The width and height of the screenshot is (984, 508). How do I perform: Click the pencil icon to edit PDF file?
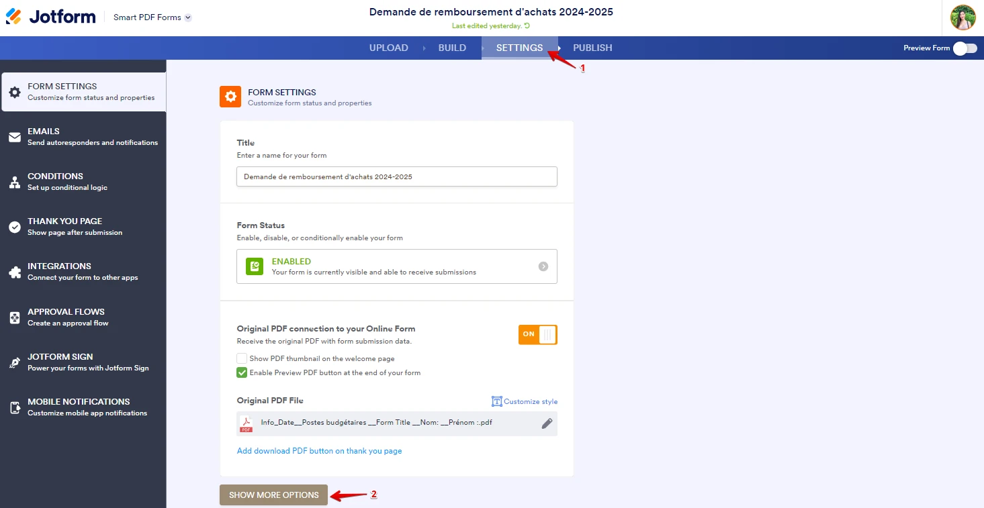(x=546, y=423)
